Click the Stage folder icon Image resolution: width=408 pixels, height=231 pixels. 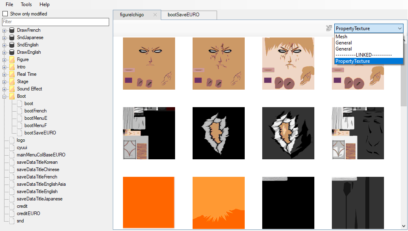[12, 81]
